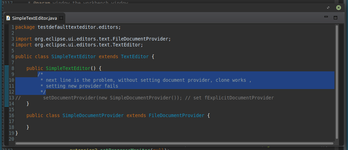The width and height of the screenshot is (348, 150).
Task: Click the 'set fExplicitDocumentProvider' comment
Action: click(x=234, y=98)
